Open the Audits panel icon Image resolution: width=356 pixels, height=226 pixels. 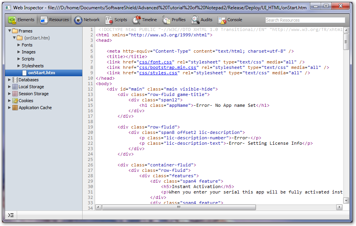(x=195, y=20)
